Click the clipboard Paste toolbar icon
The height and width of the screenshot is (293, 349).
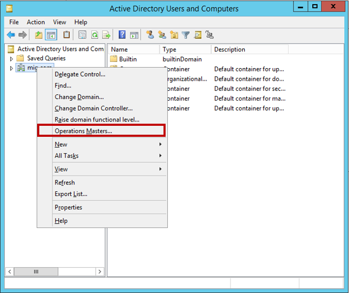(67, 35)
